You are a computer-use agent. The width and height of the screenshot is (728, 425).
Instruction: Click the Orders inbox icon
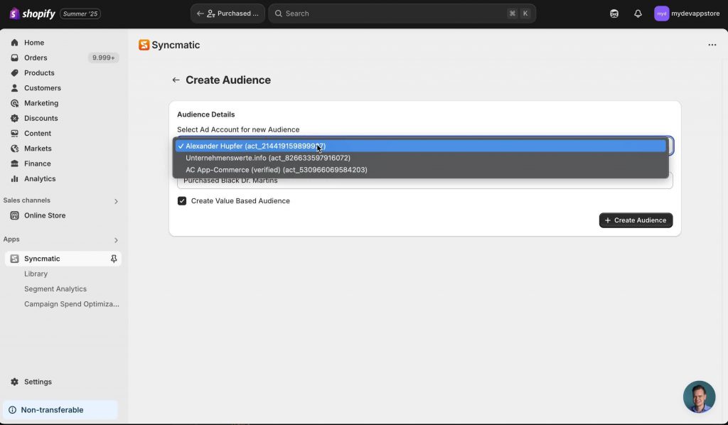click(x=15, y=58)
